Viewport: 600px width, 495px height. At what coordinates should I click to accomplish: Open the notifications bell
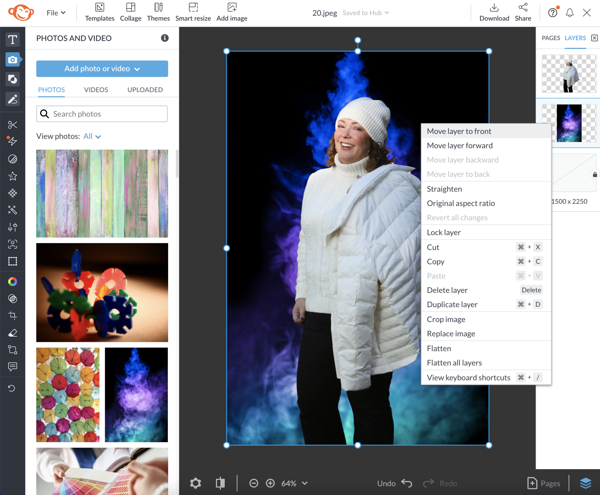tap(570, 13)
